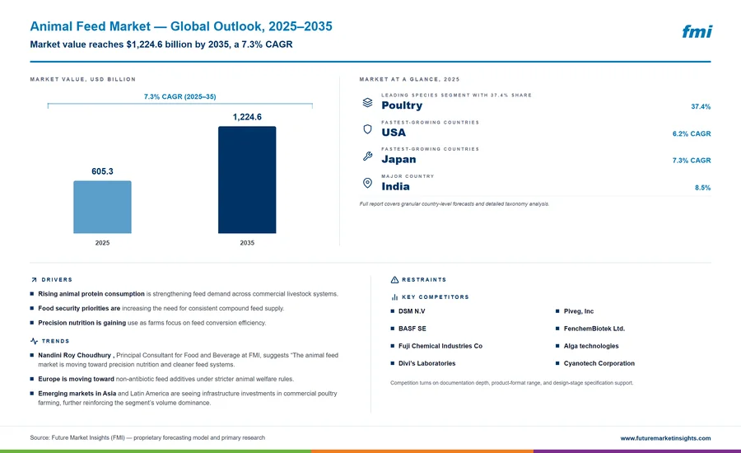Click the arrow icon next to Drivers
Image resolution: width=741 pixels, height=453 pixels.
(x=34, y=280)
